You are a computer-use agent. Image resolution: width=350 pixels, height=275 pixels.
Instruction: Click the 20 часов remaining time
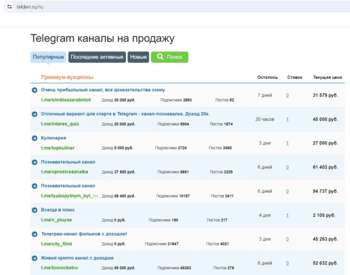[265, 120]
